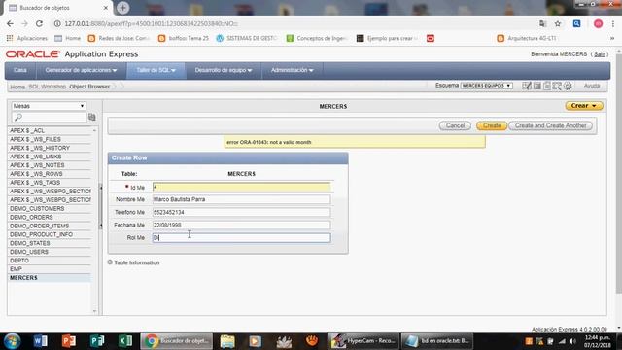Open the Administración menu
Viewport: 622px width, 350px height.
[x=292, y=70]
